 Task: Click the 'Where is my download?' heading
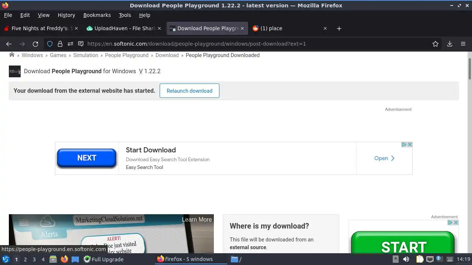[x=269, y=226]
